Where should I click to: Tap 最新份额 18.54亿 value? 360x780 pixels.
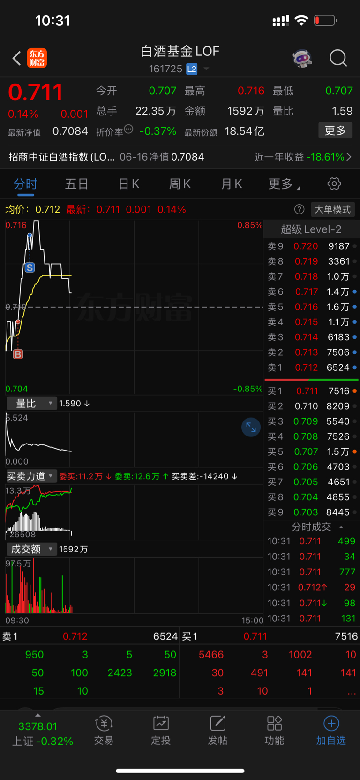245,131
